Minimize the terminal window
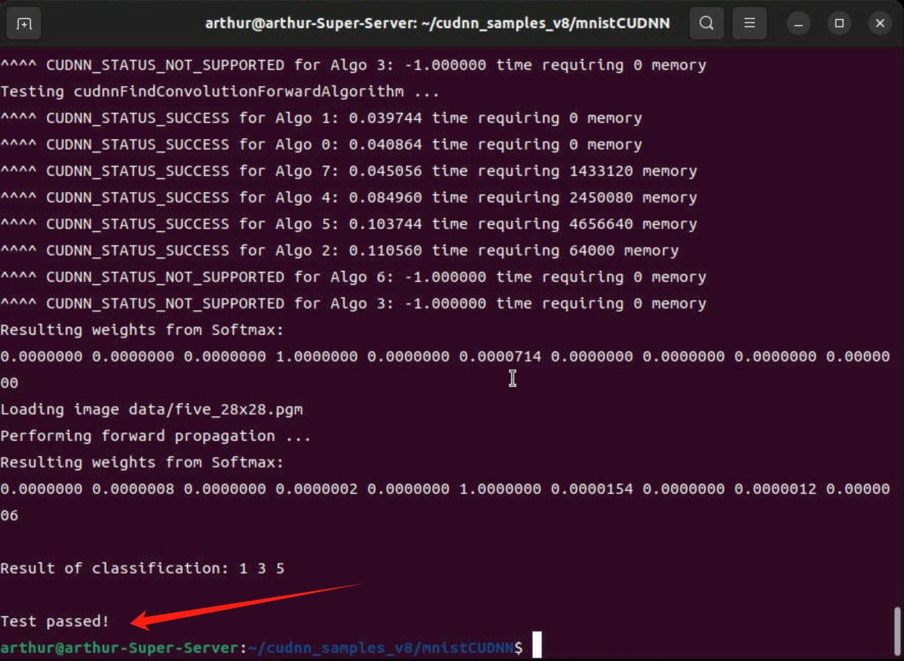The width and height of the screenshot is (904, 661). click(x=799, y=24)
